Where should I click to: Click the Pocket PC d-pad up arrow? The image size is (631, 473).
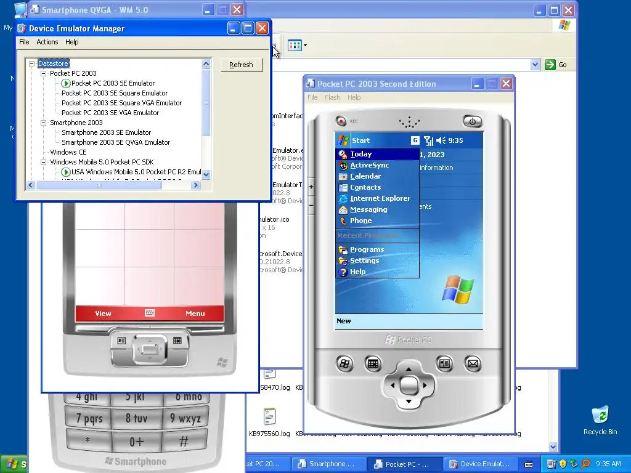409,369
